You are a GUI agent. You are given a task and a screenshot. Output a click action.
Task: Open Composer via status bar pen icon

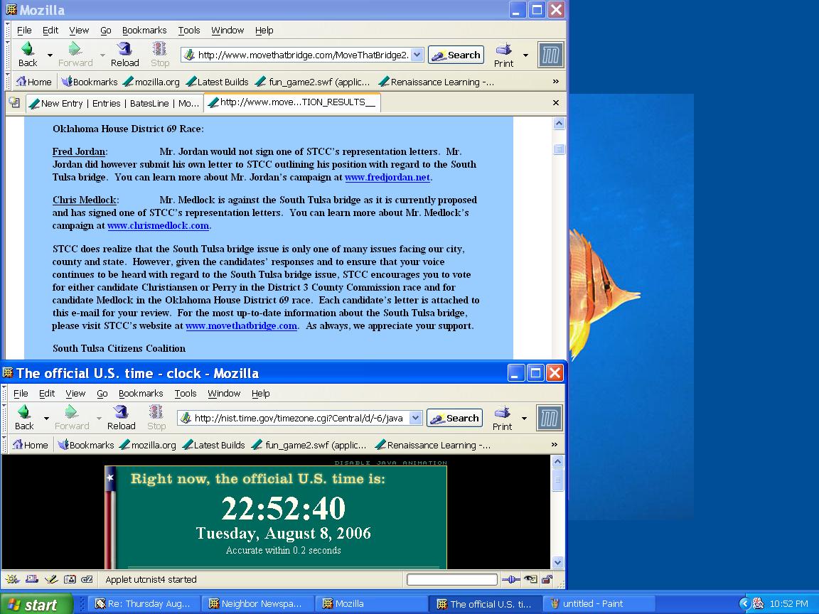[x=50, y=579]
